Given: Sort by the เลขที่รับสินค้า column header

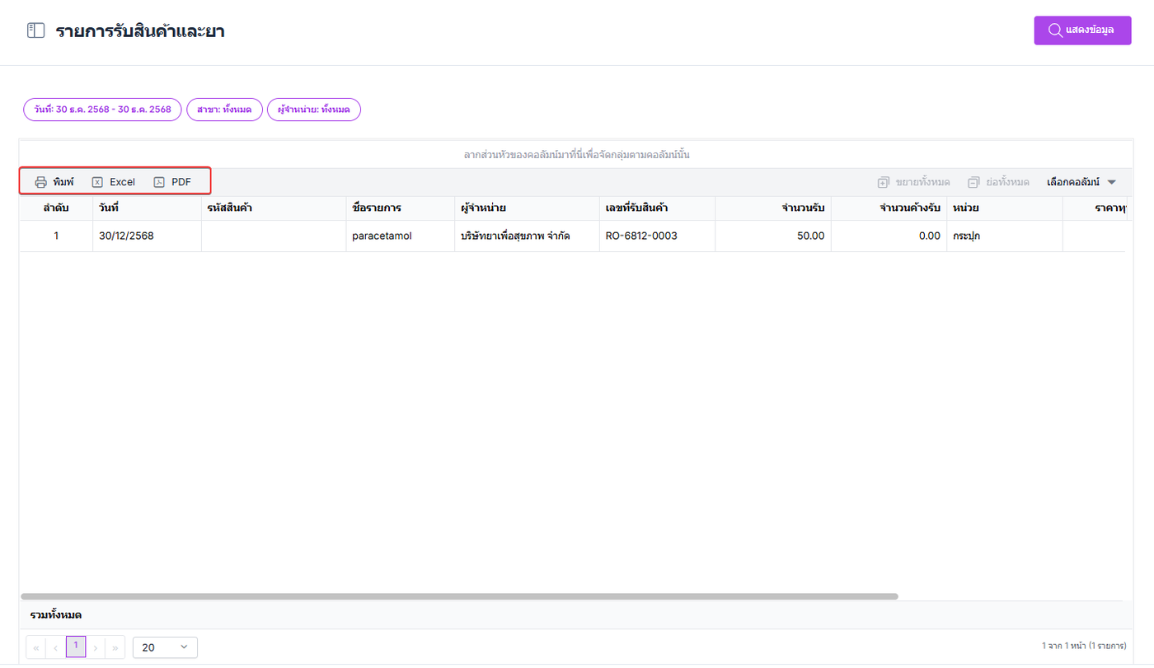Looking at the screenshot, I should point(657,208).
